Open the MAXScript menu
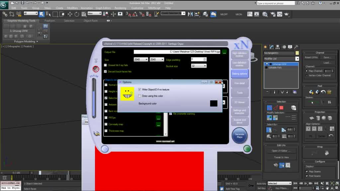 coord(154,8)
